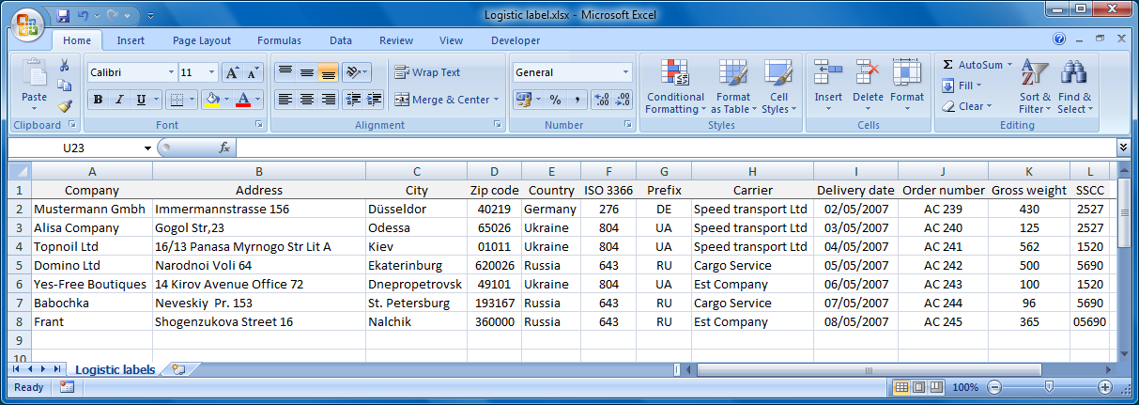The image size is (1139, 405).
Task: Cut selection with scissors icon
Action: tap(65, 66)
